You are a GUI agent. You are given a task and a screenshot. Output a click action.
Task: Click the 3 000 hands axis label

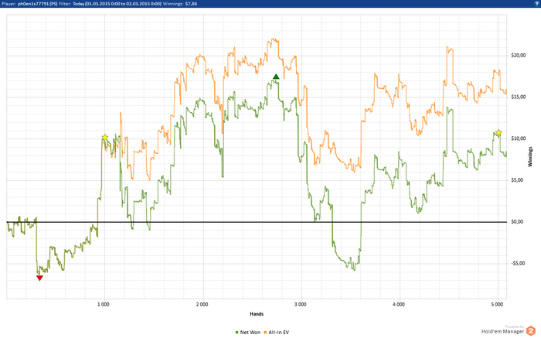coord(300,305)
